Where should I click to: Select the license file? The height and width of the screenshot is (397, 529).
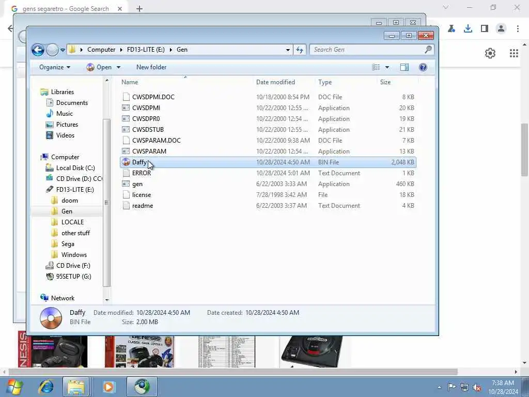(268, 195)
